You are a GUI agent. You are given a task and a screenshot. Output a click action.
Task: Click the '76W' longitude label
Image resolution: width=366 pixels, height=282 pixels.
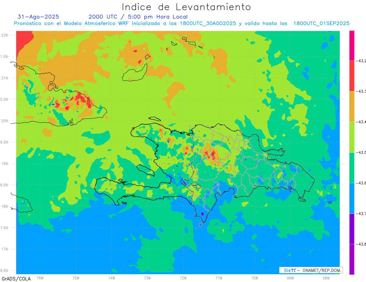40,278
